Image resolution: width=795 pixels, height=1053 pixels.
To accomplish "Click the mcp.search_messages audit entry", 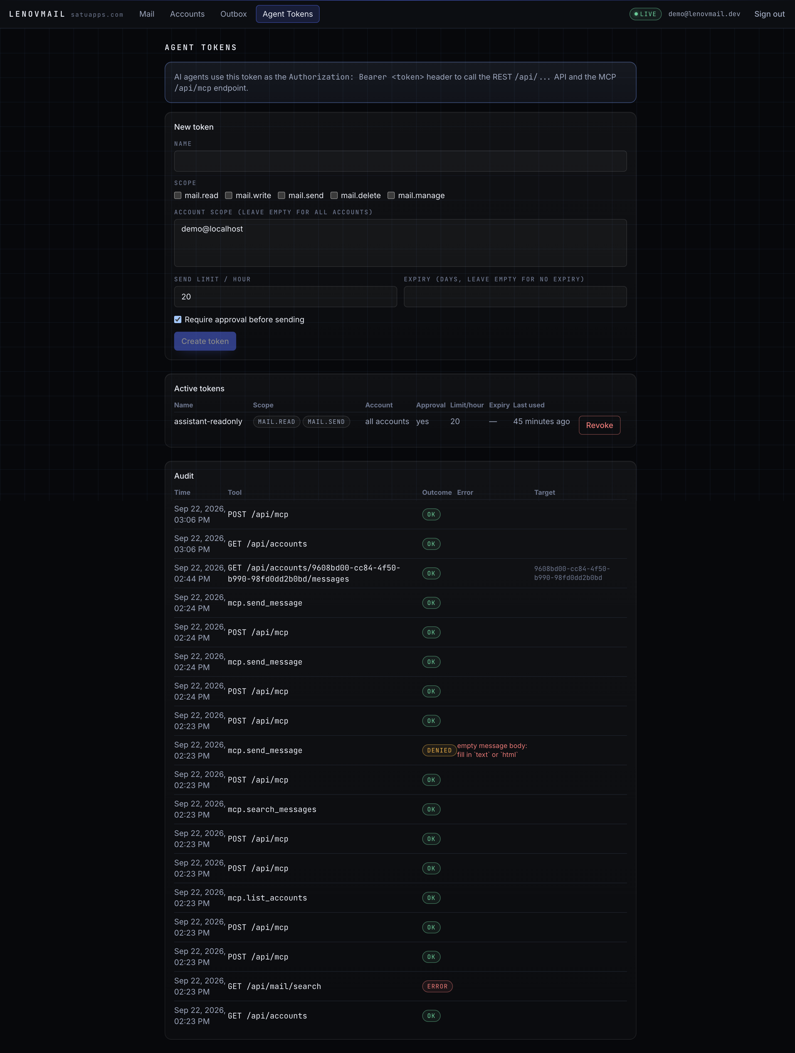I will (272, 809).
